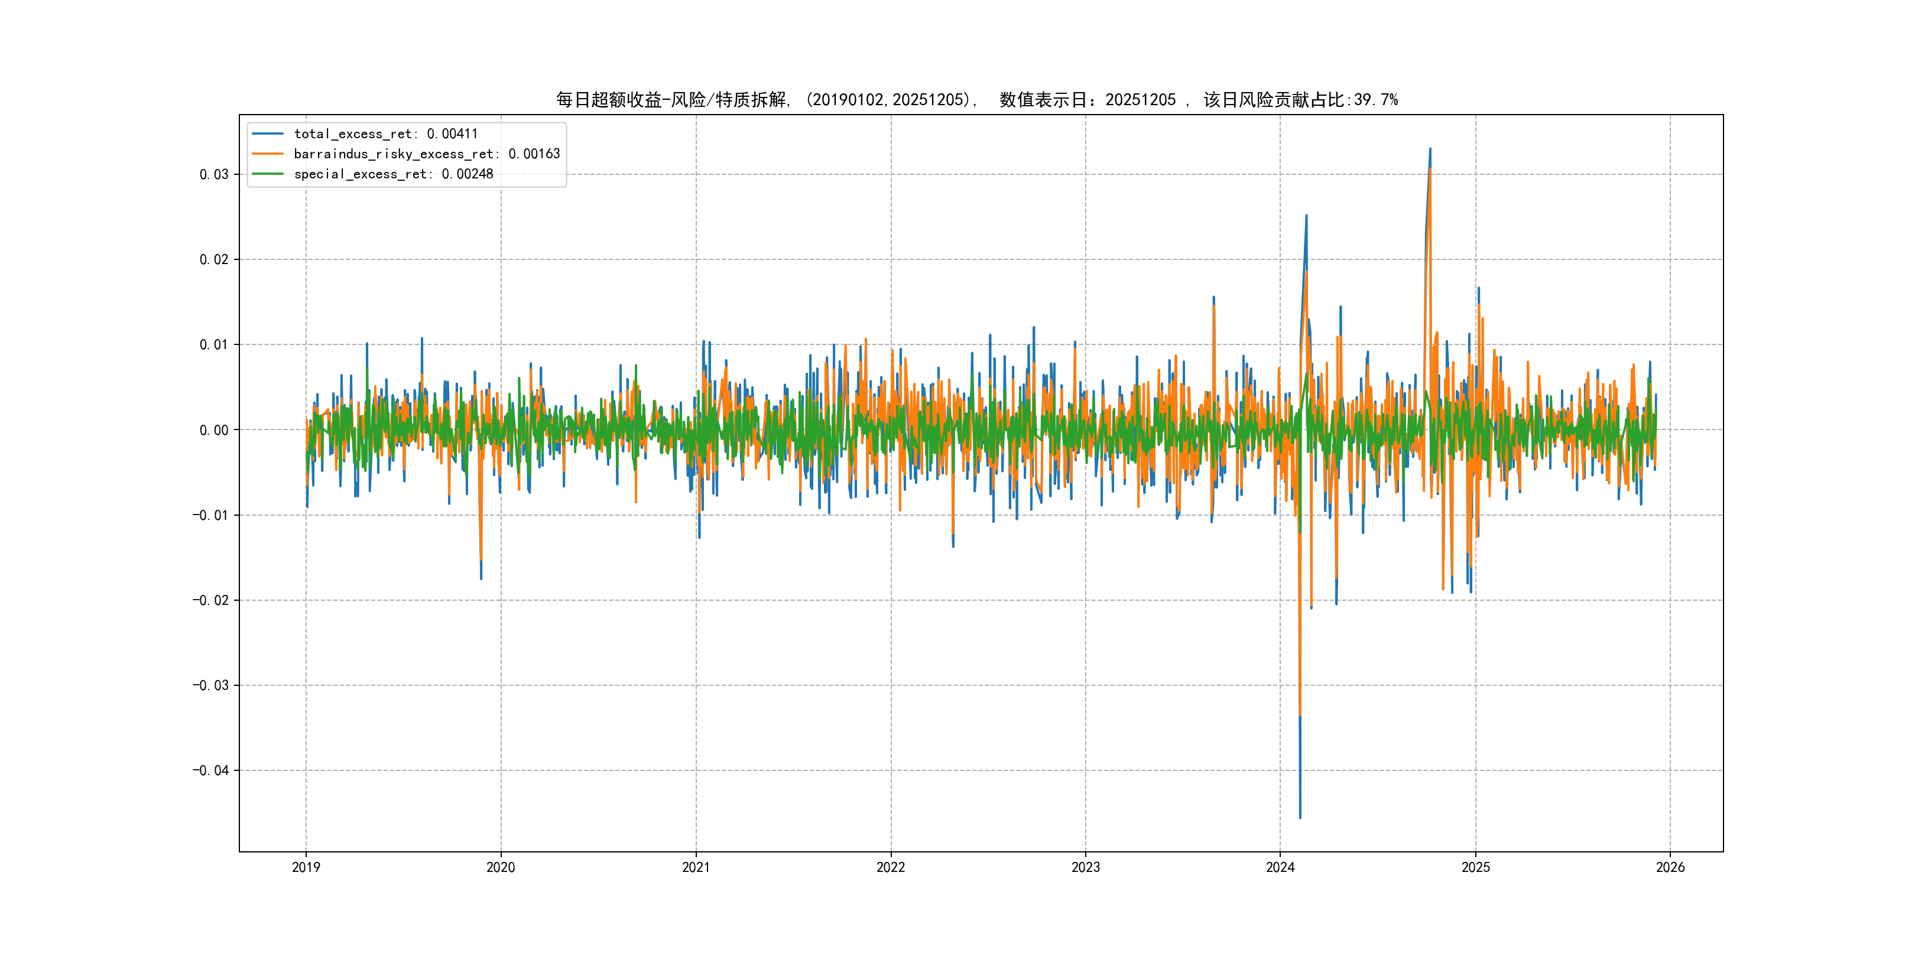Click the -0.04 y-axis tick label
This screenshot has height=957, width=1915.
click(x=210, y=770)
